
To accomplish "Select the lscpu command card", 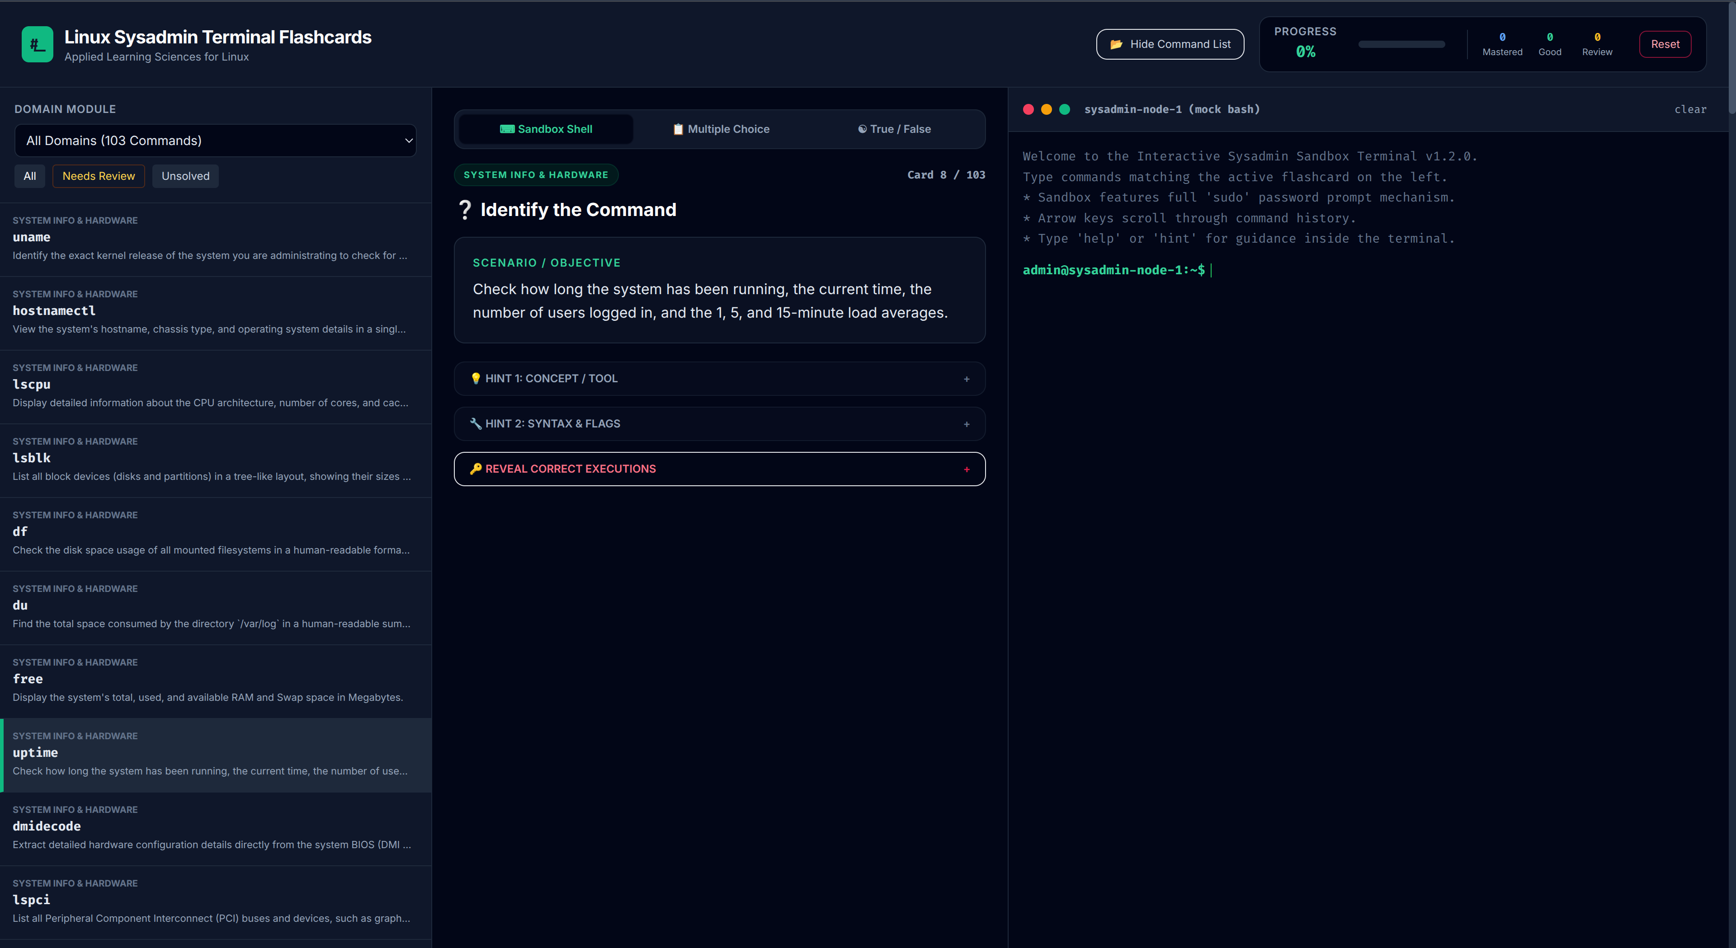I will [216, 387].
